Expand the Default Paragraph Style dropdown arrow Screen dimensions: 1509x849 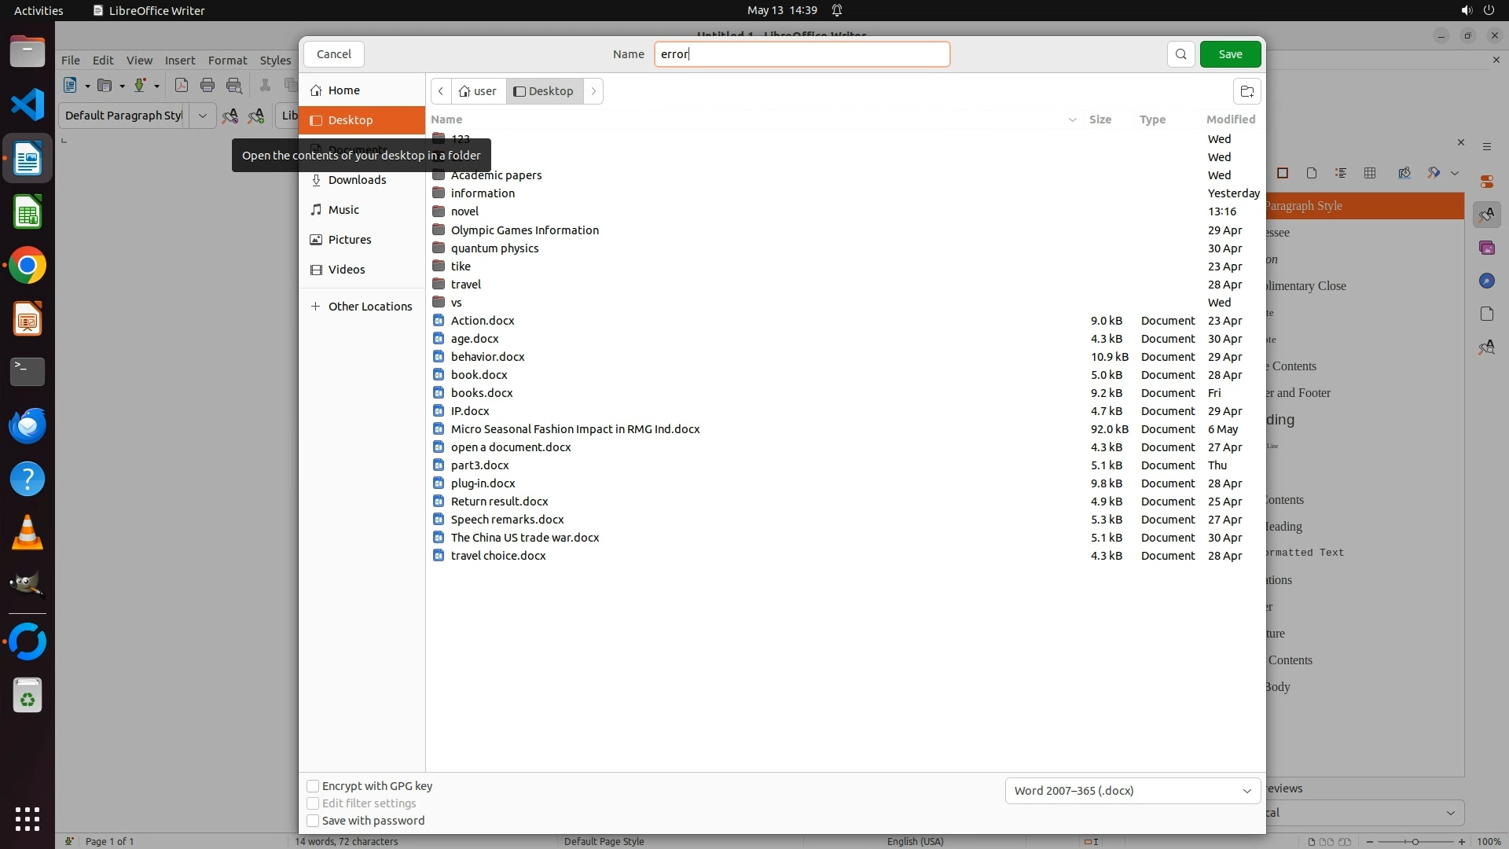tap(202, 116)
